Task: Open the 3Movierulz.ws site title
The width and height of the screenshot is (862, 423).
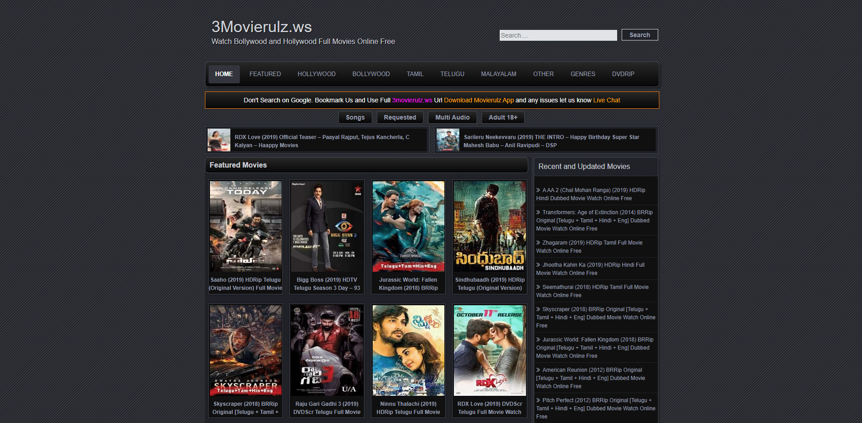Action: [x=262, y=27]
